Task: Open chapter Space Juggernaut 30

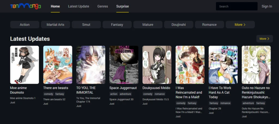Action: pyautogui.click(x=121, y=99)
